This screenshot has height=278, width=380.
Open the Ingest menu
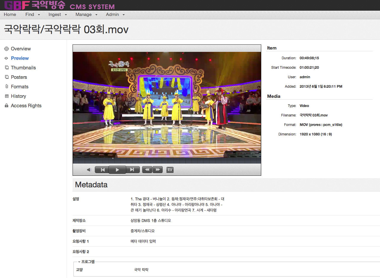coord(55,15)
